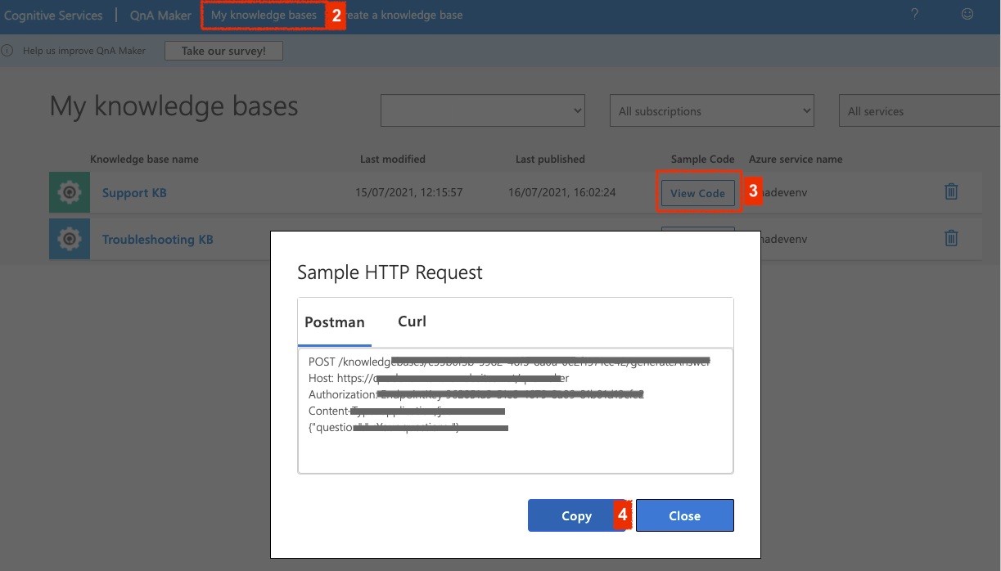Click the Troubleshooting KB gear icon
This screenshot has width=1001, height=571.
70,240
